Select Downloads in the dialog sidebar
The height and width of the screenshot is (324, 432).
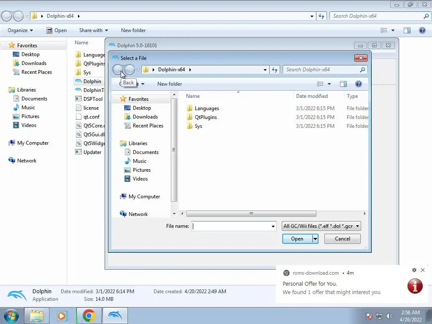click(x=145, y=117)
